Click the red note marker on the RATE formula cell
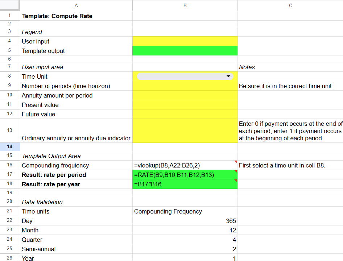 pos(236,171)
